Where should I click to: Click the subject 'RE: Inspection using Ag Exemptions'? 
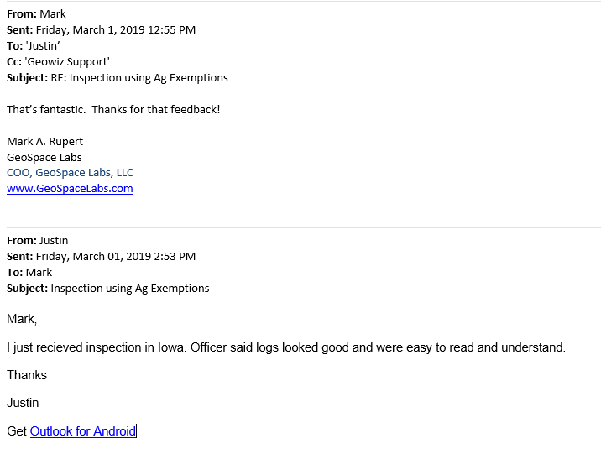click(x=139, y=77)
